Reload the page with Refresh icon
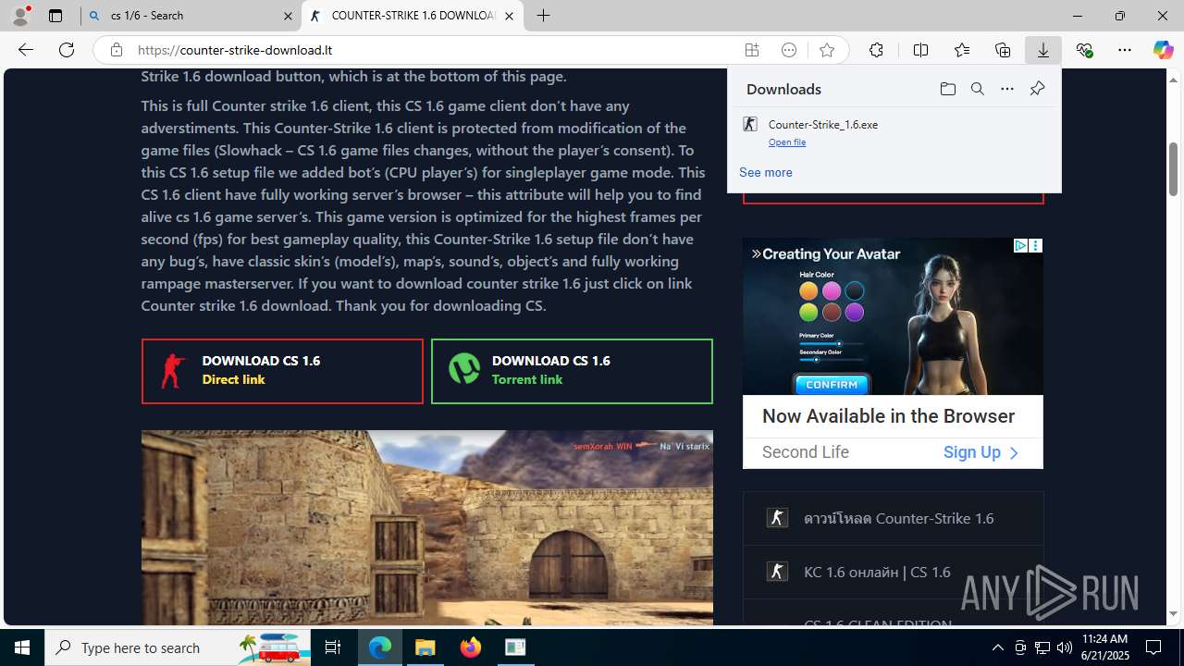The height and width of the screenshot is (666, 1184). (x=67, y=50)
